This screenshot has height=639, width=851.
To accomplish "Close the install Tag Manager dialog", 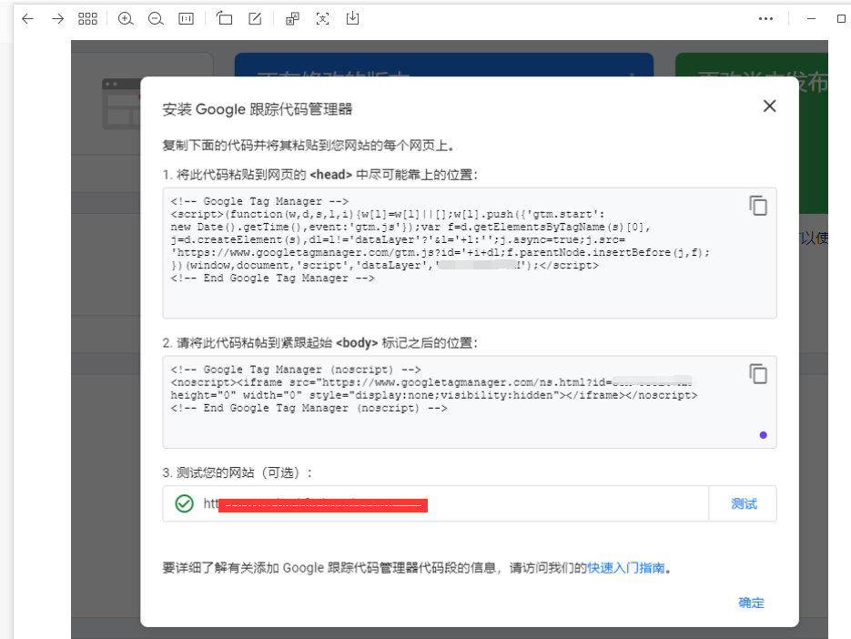I will (x=770, y=106).
